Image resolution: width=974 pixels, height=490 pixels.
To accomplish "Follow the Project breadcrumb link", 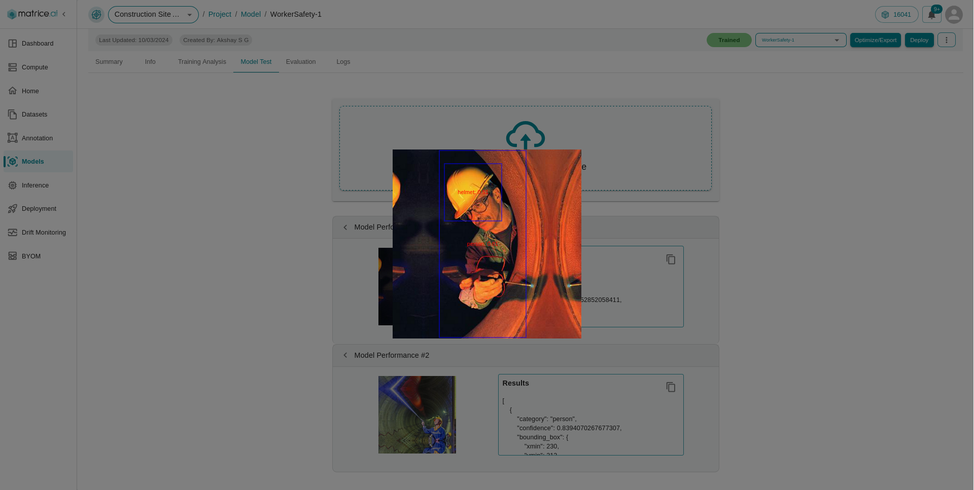I will (220, 14).
